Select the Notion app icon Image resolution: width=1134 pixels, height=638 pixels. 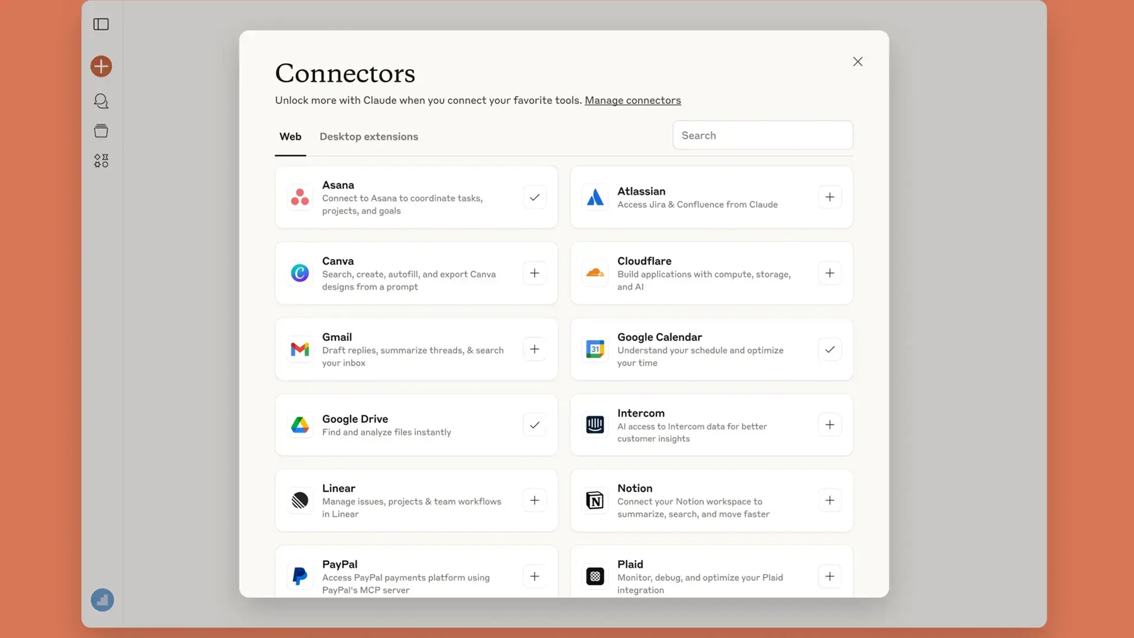[595, 500]
